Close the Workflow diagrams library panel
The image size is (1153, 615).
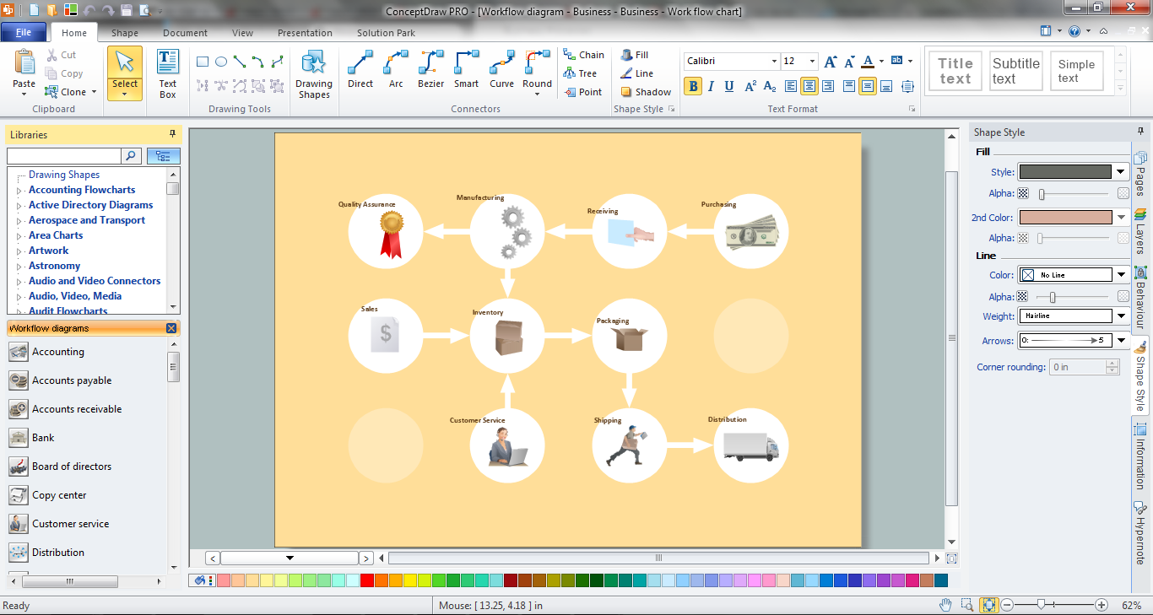pos(171,328)
